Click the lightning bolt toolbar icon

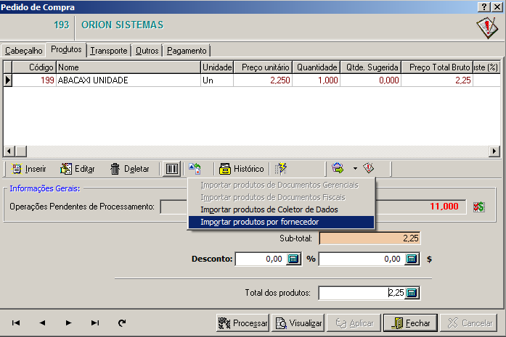tap(281, 169)
